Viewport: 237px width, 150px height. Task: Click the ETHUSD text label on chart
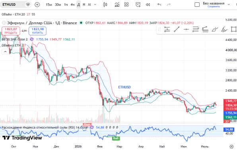tap(124, 87)
